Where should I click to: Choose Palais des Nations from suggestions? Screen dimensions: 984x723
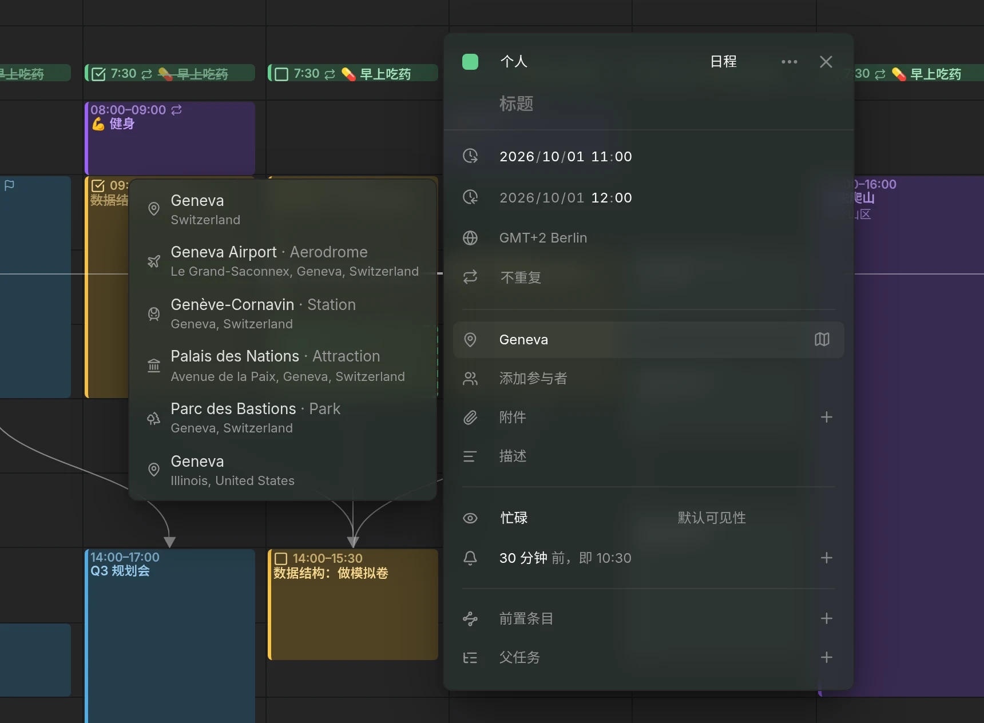pyautogui.click(x=283, y=366)
